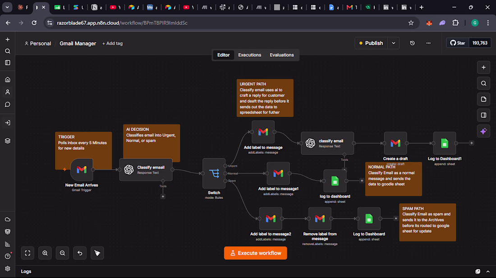The height and width of the screenshot is (278, 496).
Task: Click Add tag link
Action: point(112,44)
